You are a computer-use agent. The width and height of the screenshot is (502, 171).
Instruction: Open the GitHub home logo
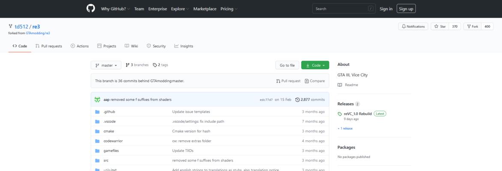tap(91, 9)
